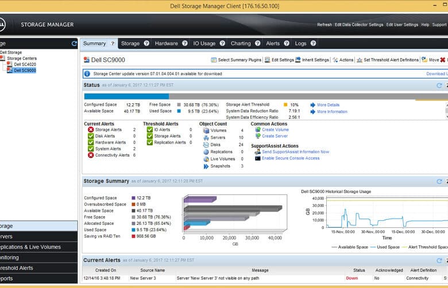
Task: Switch to the Logs tab
Action: pos(300,44)
